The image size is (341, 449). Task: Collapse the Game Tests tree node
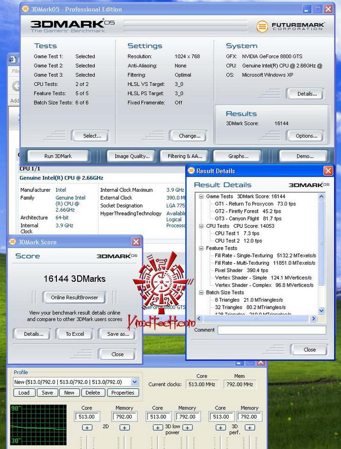click(201, 197)
